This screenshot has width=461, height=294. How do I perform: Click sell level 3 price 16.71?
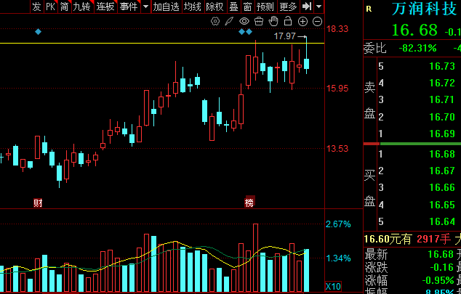click(x=442, y=99)
